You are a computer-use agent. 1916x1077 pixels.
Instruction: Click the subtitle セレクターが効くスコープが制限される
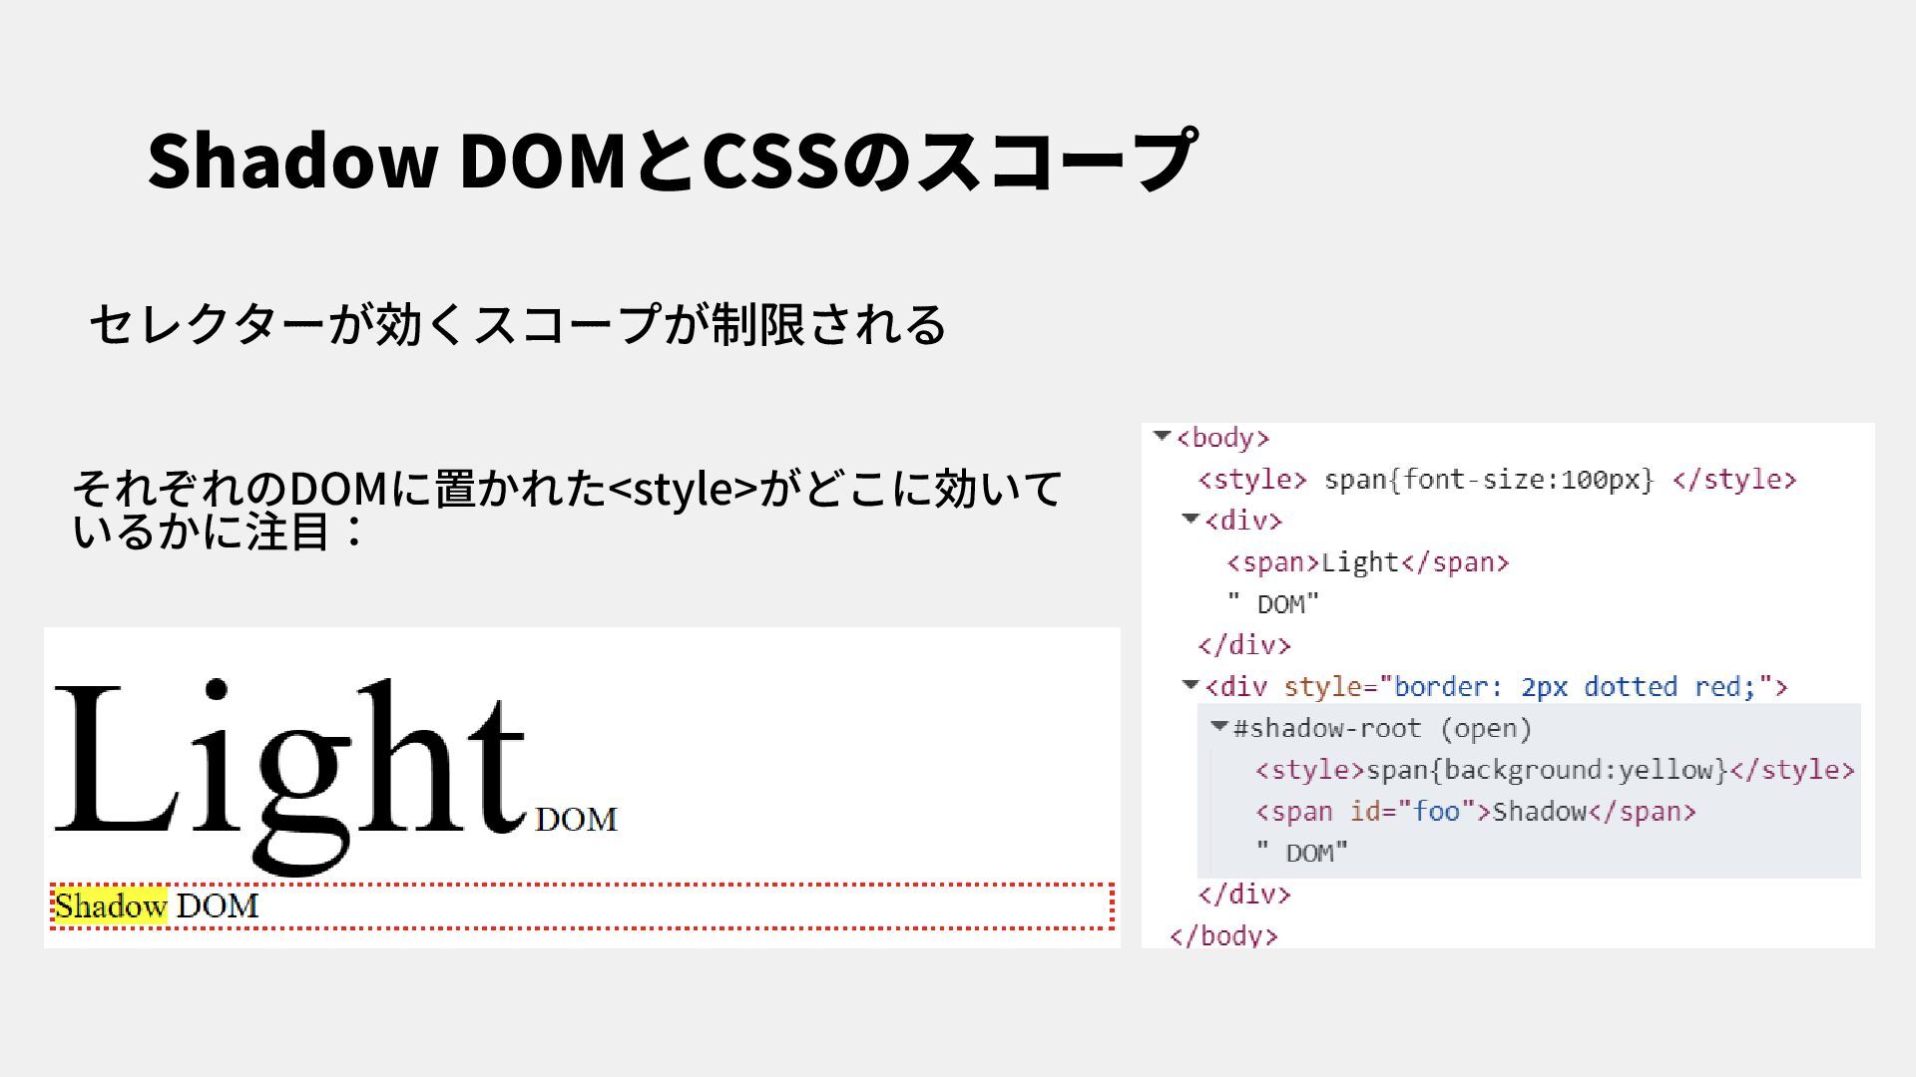pos(517,324)
